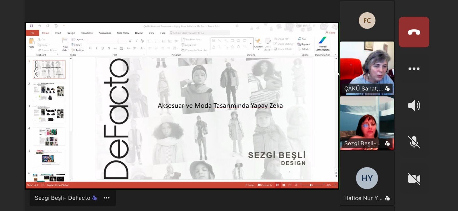Viewport: 458px width, 211px height.
Task: Open options next to Sezgi Beşli- DeFacto label
Action: [x=106, y=198]
